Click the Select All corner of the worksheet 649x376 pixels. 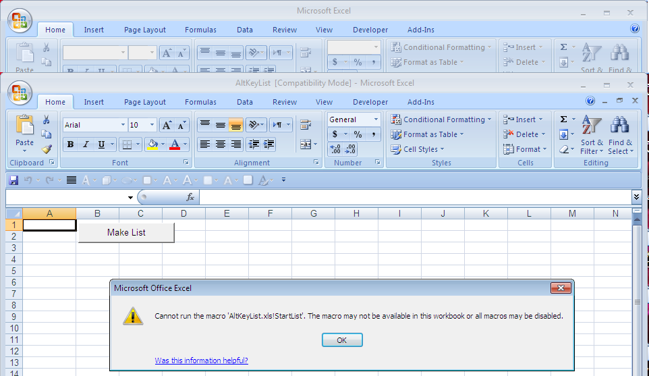(14, 213)
